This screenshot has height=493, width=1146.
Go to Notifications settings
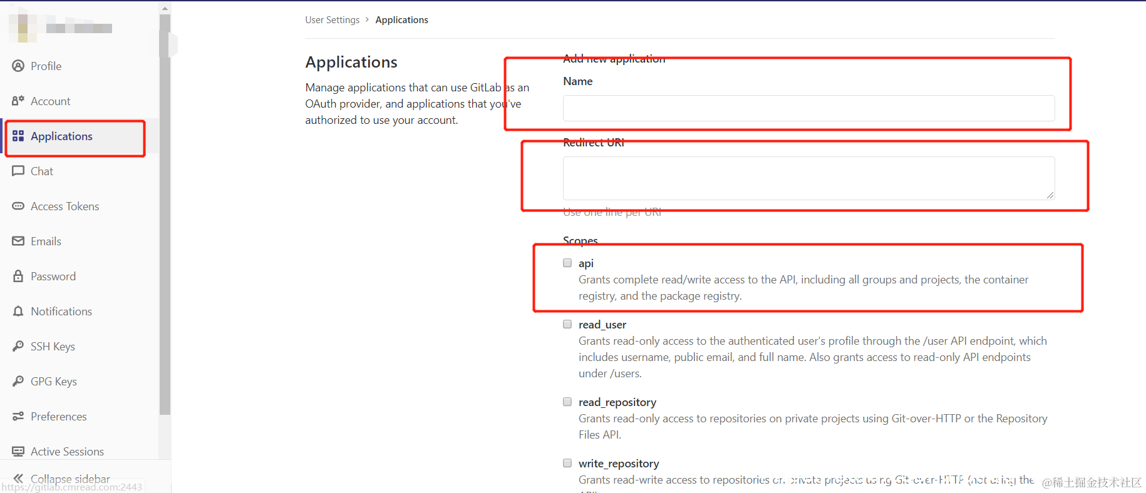click(61, 312)
